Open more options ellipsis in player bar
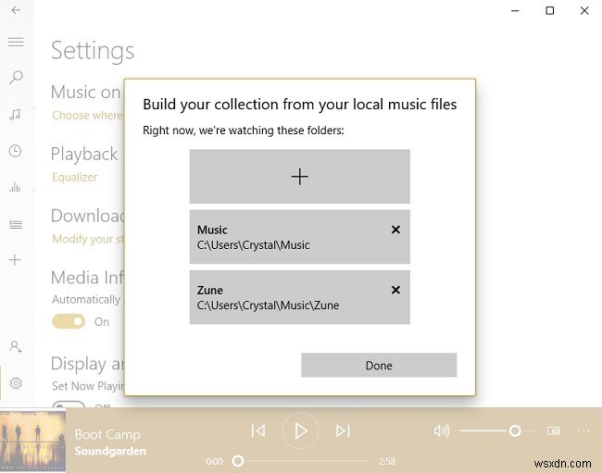This screenshot has width=602, height=473. 583,430
